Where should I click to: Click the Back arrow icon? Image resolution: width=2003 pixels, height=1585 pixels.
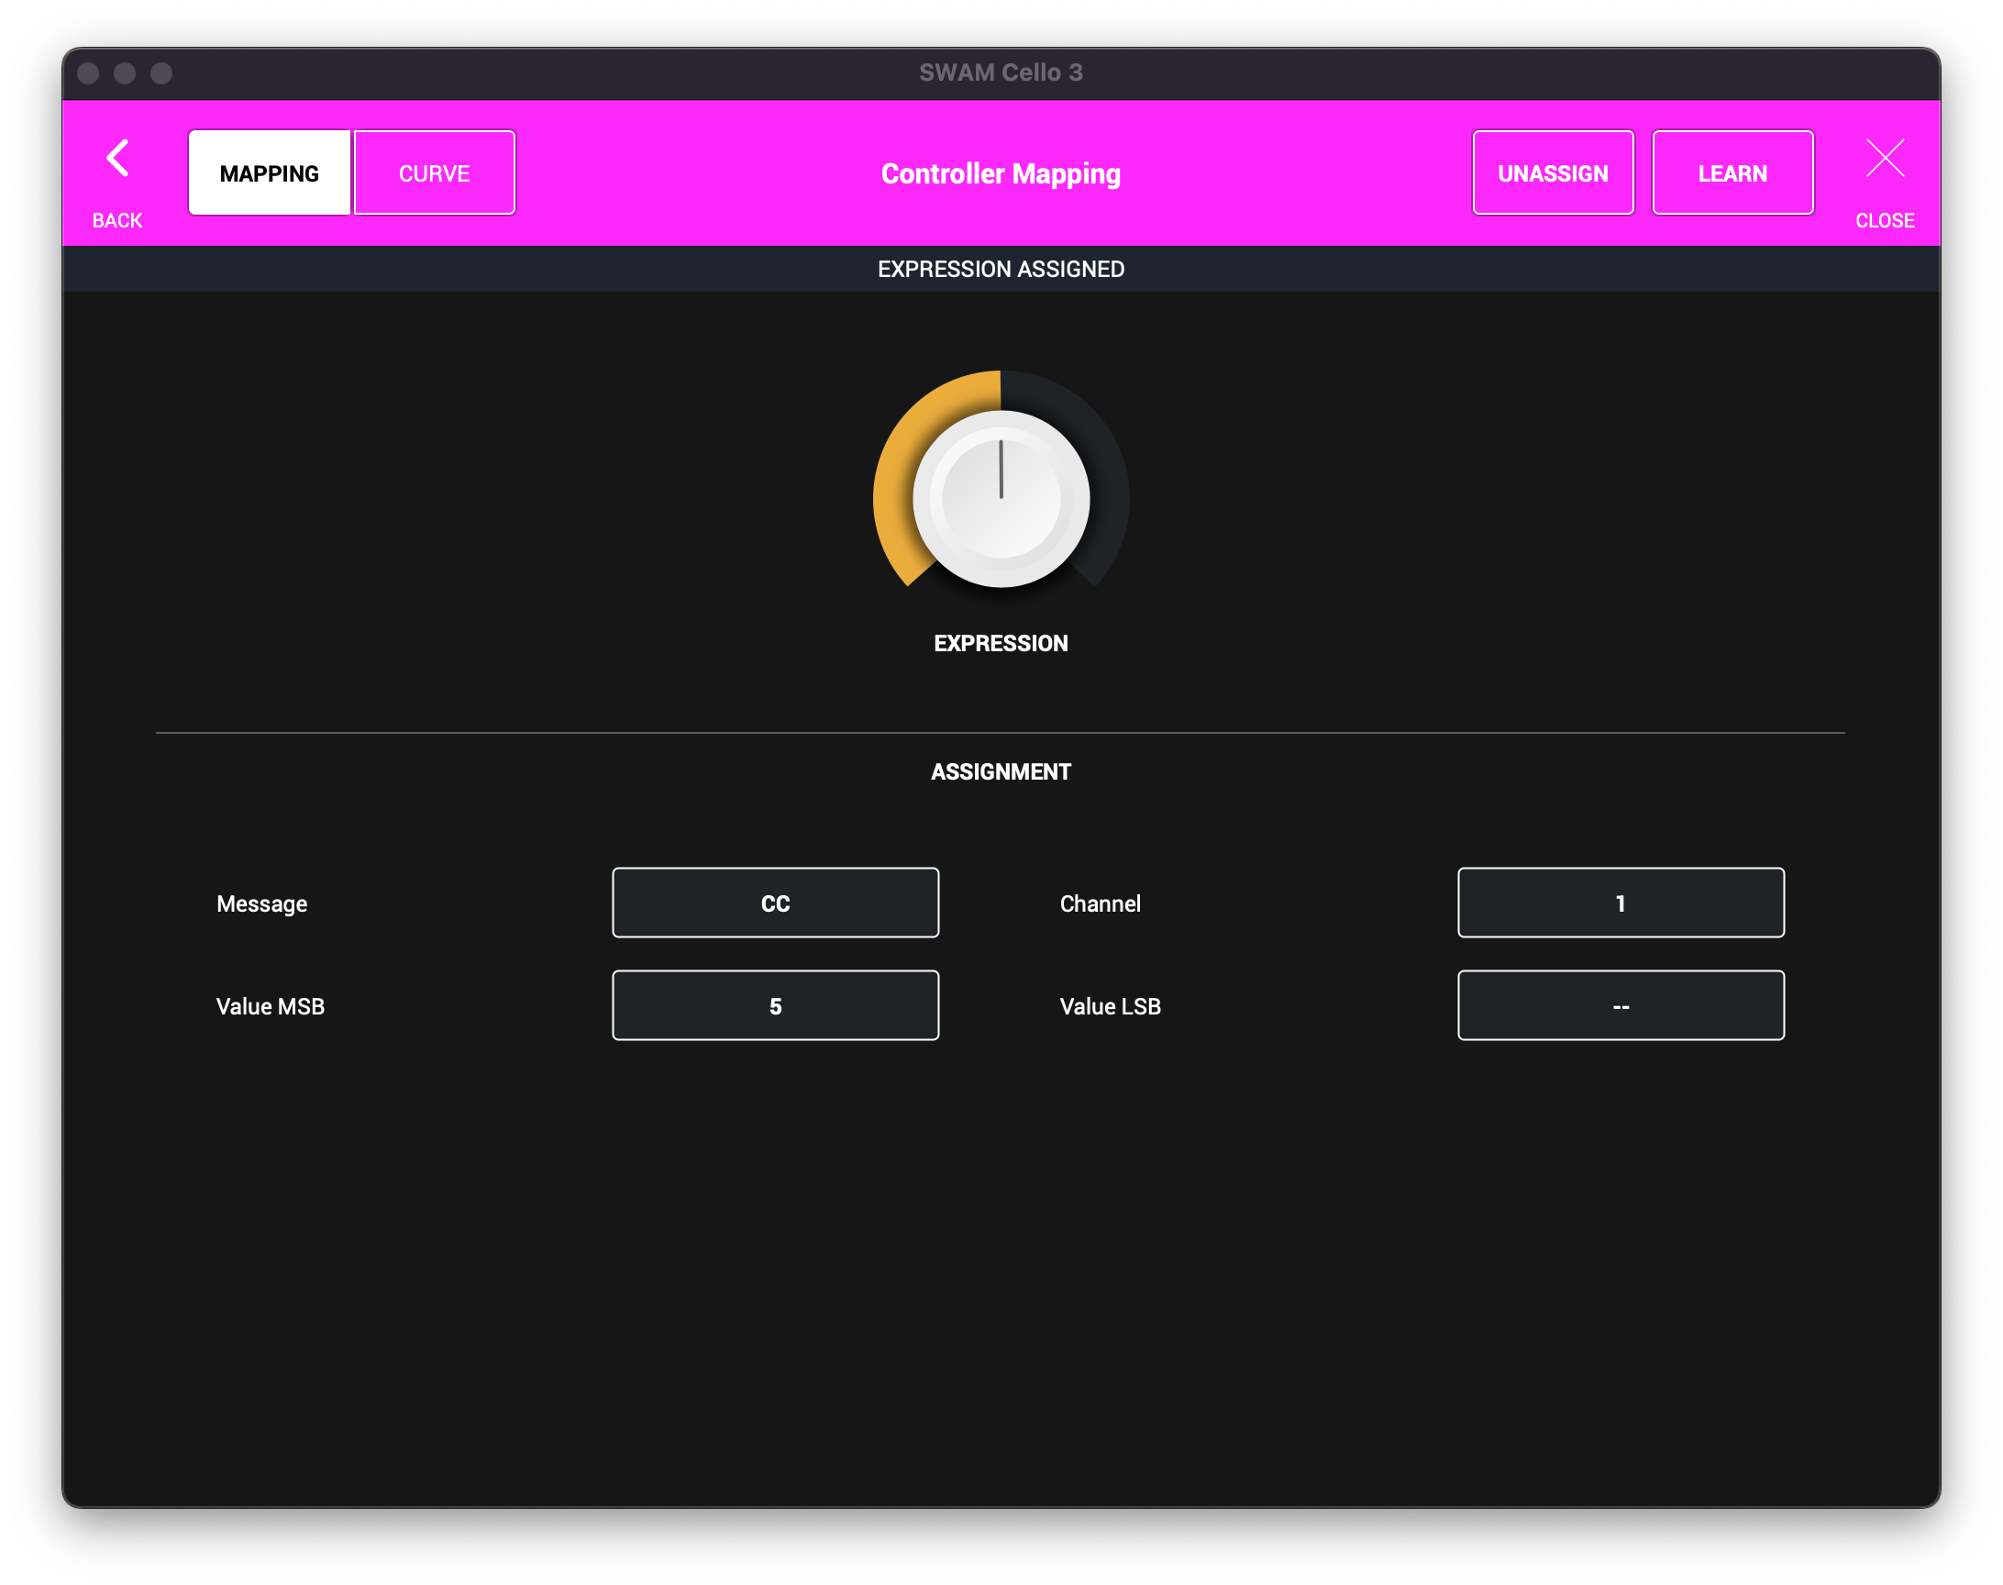pyautogui.click(x=116, y=158)
